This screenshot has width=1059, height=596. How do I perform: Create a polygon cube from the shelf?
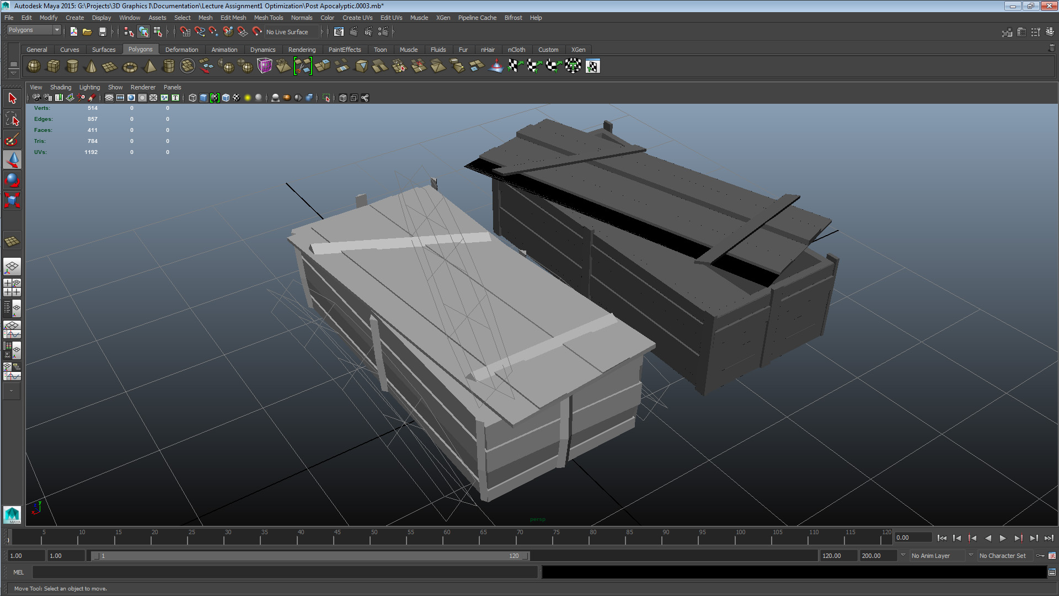(53, 67)
